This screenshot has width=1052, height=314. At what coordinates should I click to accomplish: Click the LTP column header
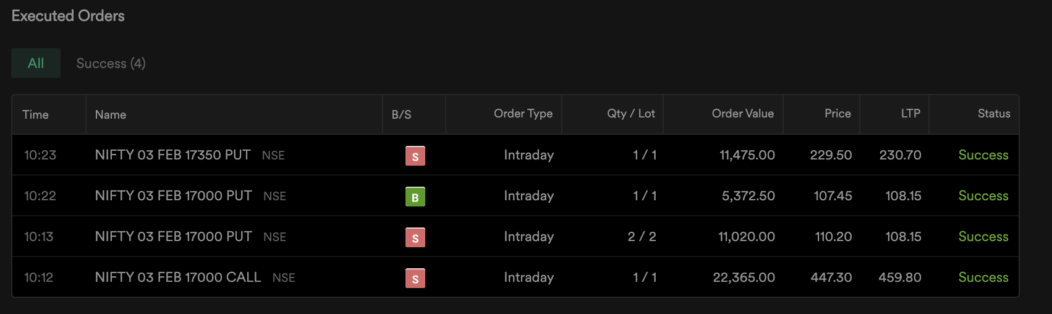coord(910,113)
